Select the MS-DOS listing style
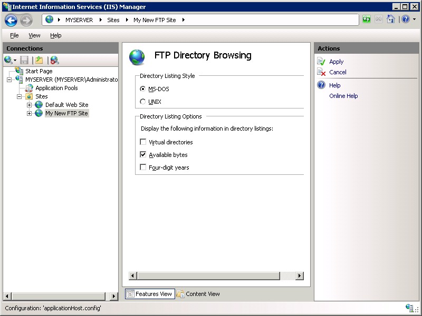Viewport: 422px width, 316px height. coord(142,88)
